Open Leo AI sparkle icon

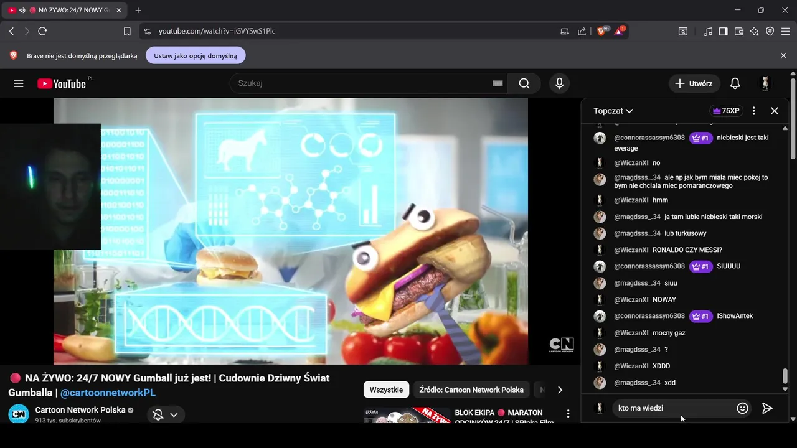(754, 31)
